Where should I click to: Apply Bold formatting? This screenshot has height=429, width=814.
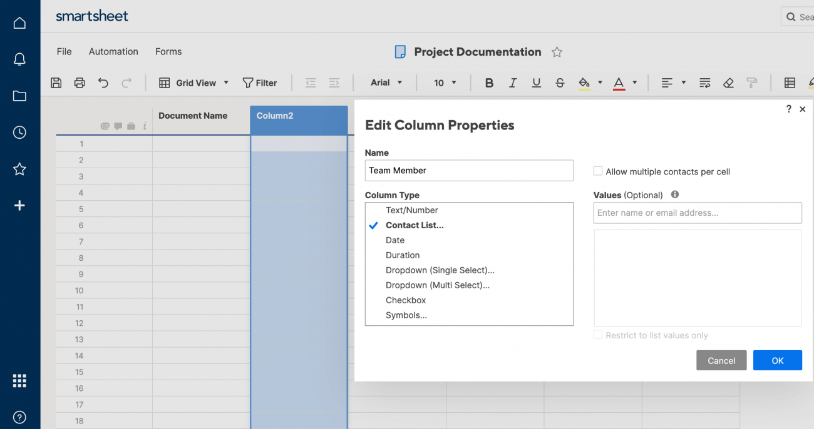pos(489,82)
